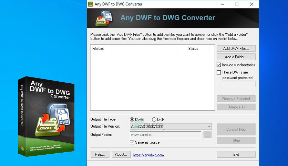Click the DWF to DWG banner logo
288x166 pixels.
[x=104, y=18]
